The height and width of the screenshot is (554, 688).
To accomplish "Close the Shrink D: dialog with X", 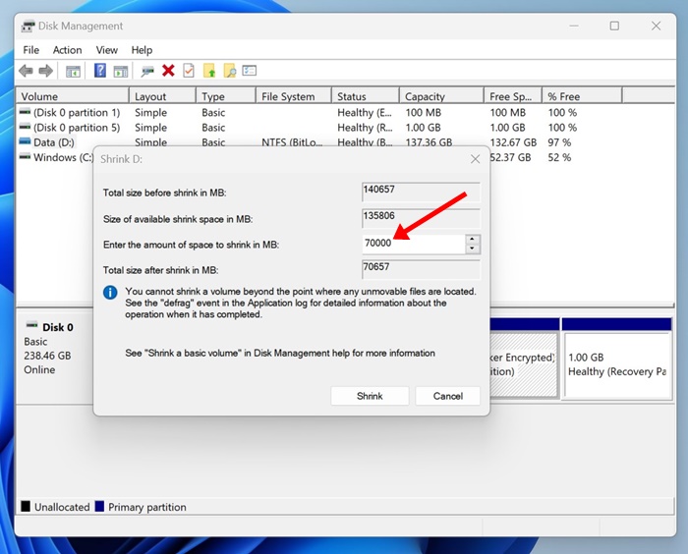I will pyautogui.click(x=475, y=159).
